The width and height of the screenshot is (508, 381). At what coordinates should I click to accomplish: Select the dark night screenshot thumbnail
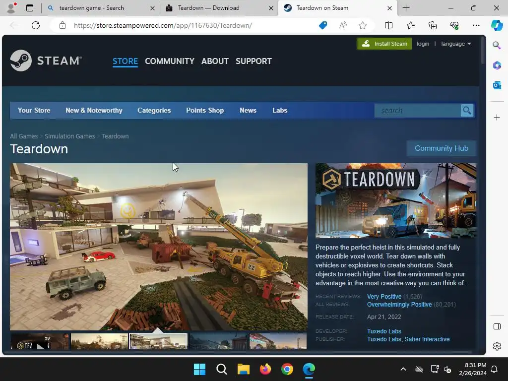tap(219, 341)
